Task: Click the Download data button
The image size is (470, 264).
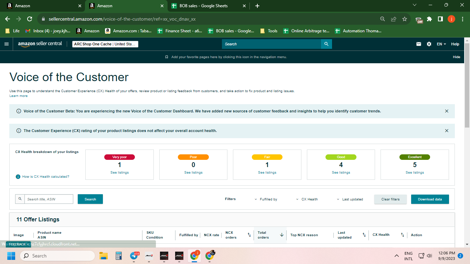Action: tap(430, 199)
